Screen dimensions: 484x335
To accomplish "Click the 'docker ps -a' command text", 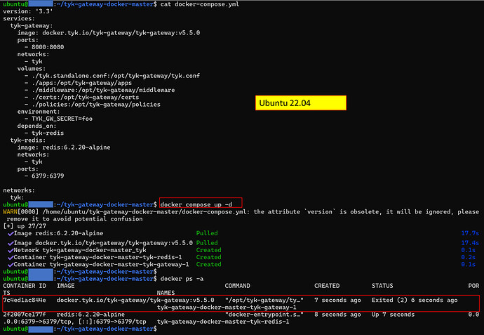I will click(x=180, y=278).
